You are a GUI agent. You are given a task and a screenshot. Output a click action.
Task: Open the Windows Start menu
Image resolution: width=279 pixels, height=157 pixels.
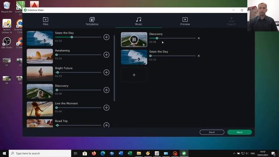click(x=4, y=153)
